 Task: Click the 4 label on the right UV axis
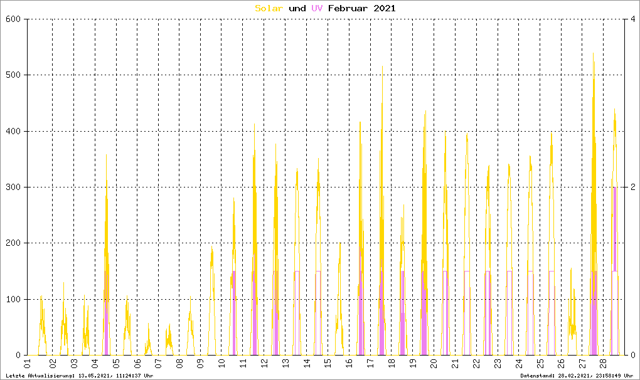pyautogui.click(x=631, y=19)
